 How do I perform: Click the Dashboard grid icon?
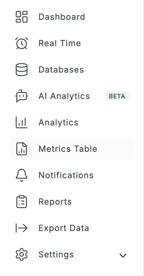pyautogui.click(x=22, y=17)
